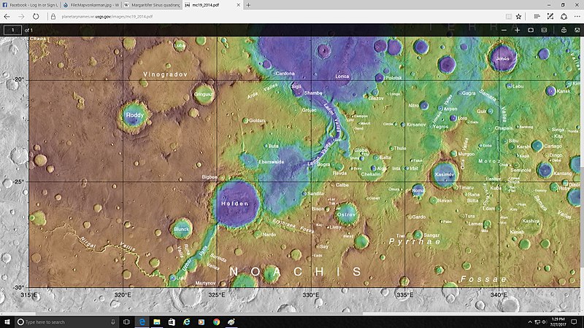Screen dimensions: 584x328
Task: Click the Gringauz crater label
Action: click(204, 95)
